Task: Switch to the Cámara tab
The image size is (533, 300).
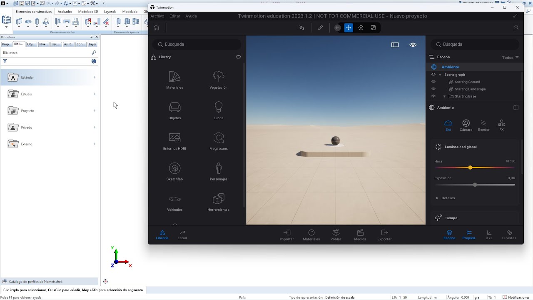Action: (x=466, y=125)
